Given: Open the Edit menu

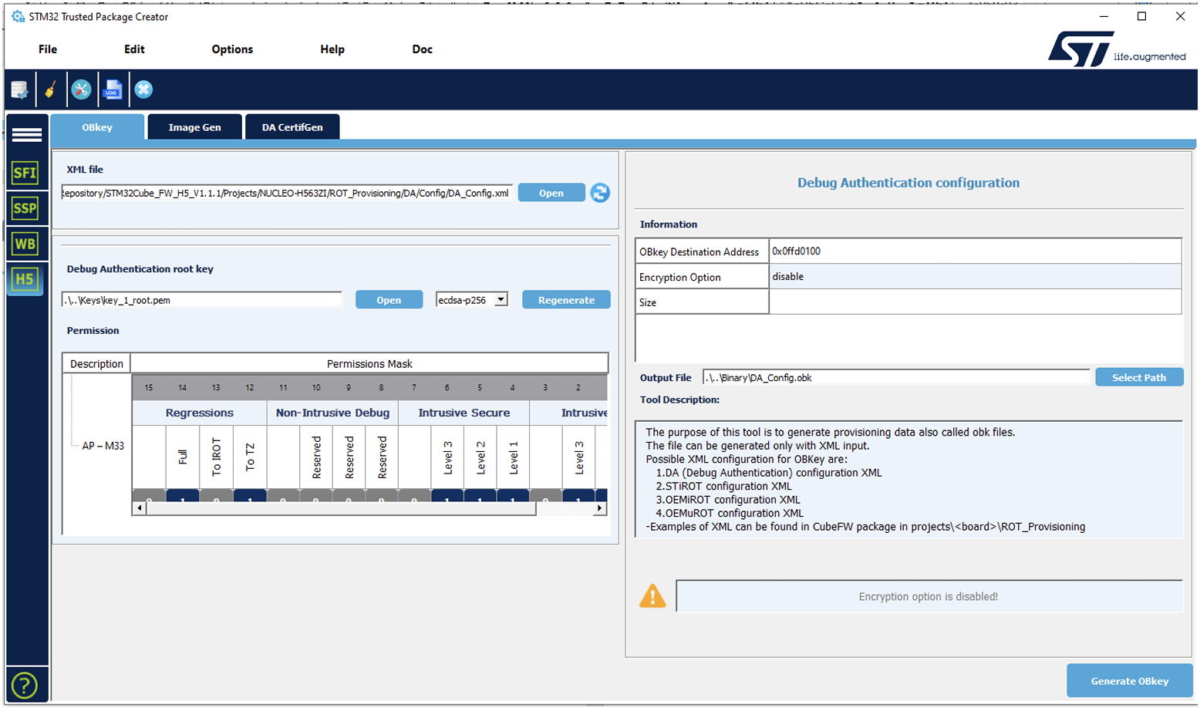Looking at the screenshot, I should [x=134, y=49].
